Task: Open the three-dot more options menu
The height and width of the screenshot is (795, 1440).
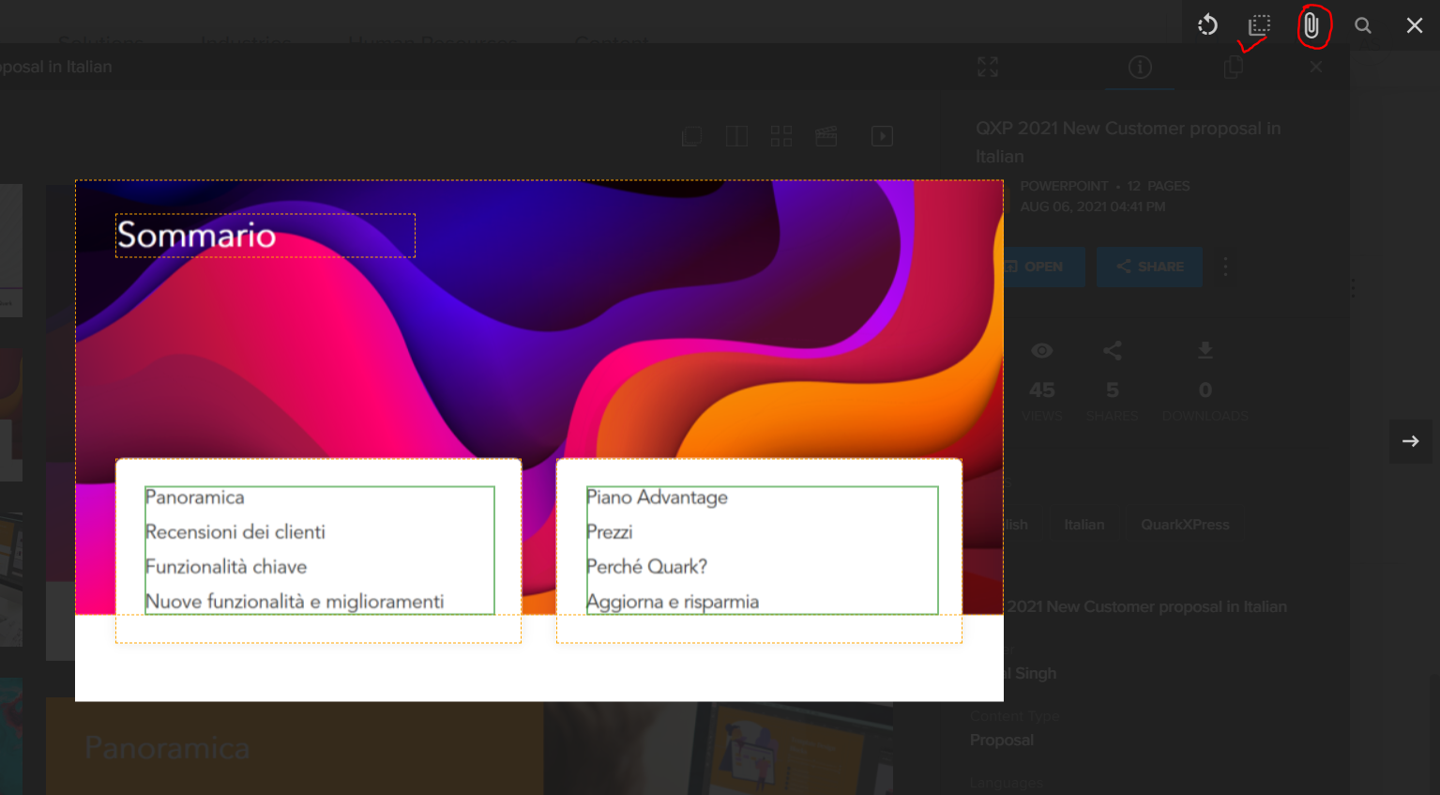Action: click(1225, 267)
